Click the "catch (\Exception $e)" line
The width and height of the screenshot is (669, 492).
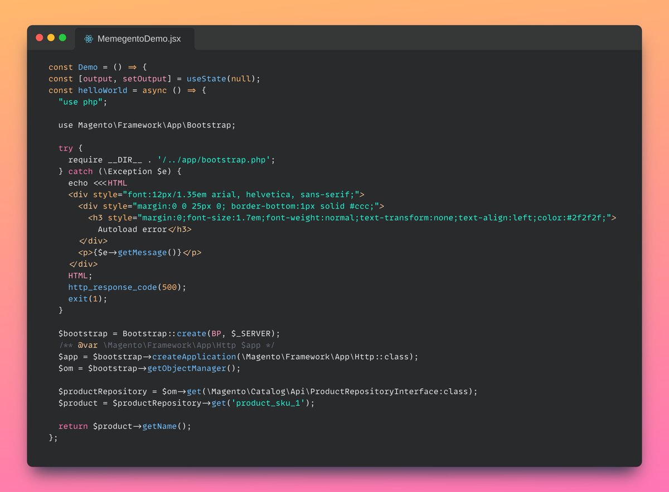tap(120, 171)
